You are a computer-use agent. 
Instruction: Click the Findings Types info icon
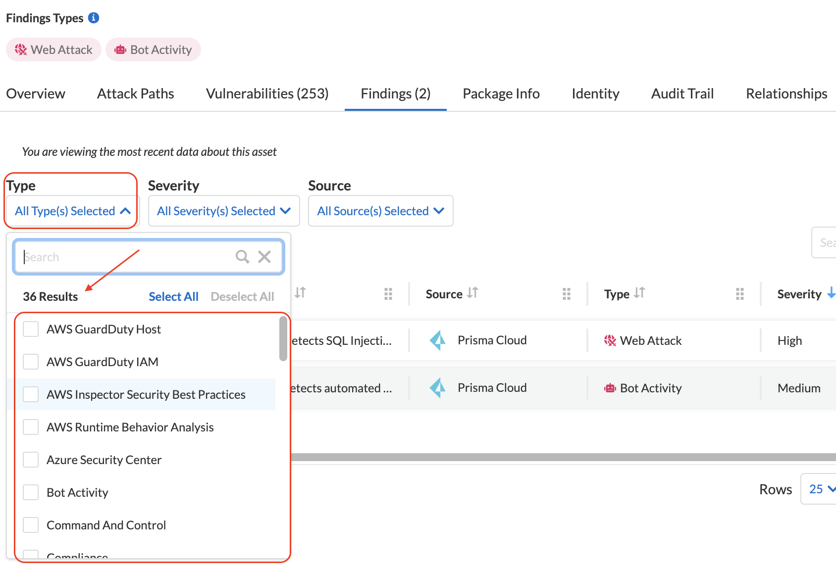(94, 18)
